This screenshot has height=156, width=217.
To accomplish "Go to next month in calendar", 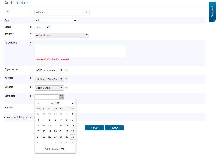I will click(73, 103).
